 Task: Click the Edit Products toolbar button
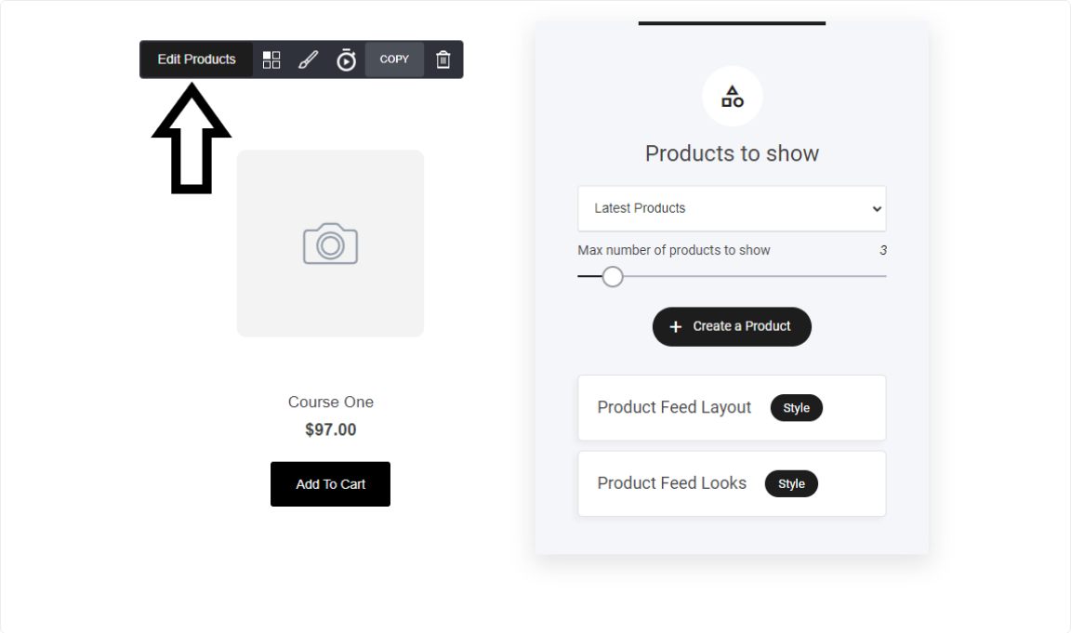(x=196, y=59)
